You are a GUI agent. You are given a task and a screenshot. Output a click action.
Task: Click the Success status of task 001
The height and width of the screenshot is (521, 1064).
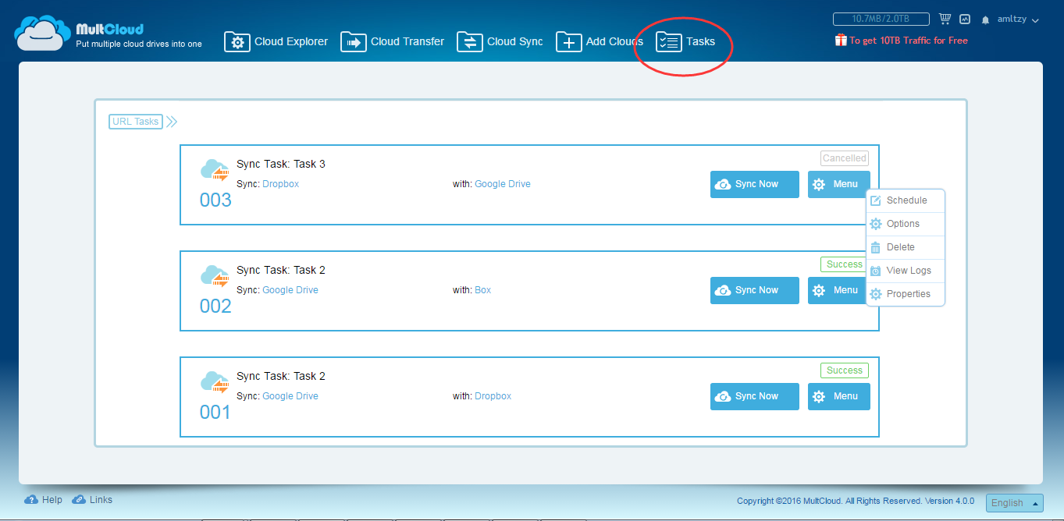[x=845, y=370]
